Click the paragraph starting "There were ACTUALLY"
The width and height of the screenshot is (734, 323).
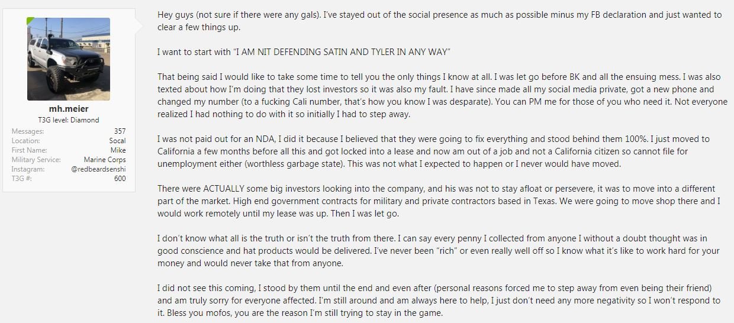pos(439,201)
